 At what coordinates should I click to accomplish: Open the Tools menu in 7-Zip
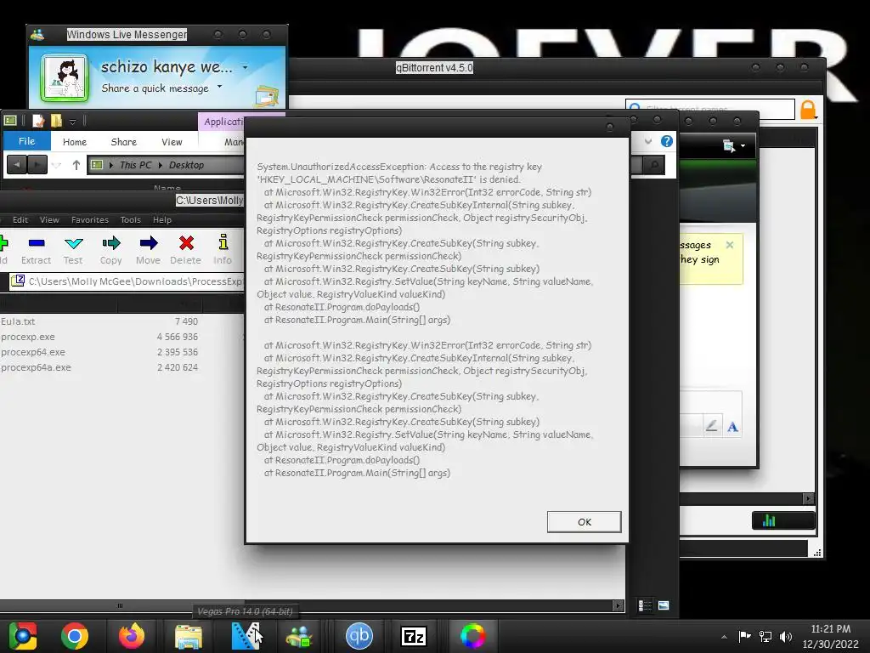[x=130, y=220]
